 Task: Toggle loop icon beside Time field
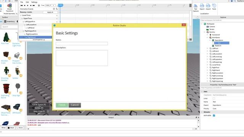coord(39,5)
